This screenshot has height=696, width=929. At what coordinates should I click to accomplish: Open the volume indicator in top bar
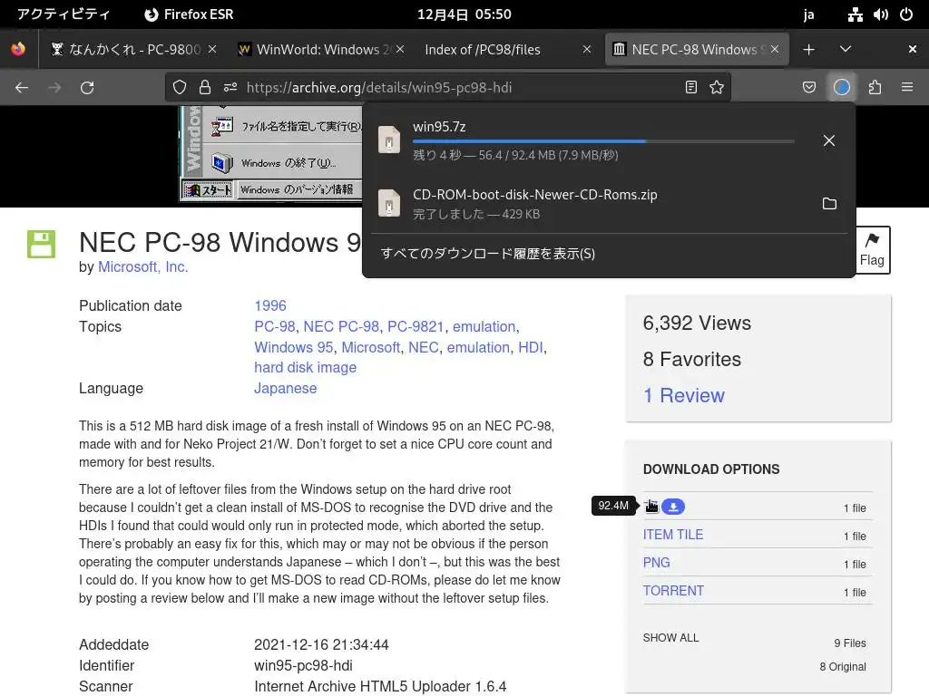tap(881, 14)
